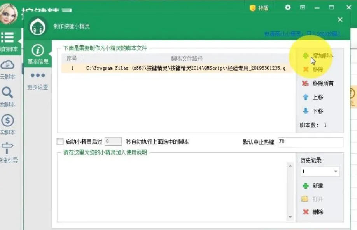
Task: Open the 历史记录 history dropdown
Action: tap(320, 171)
